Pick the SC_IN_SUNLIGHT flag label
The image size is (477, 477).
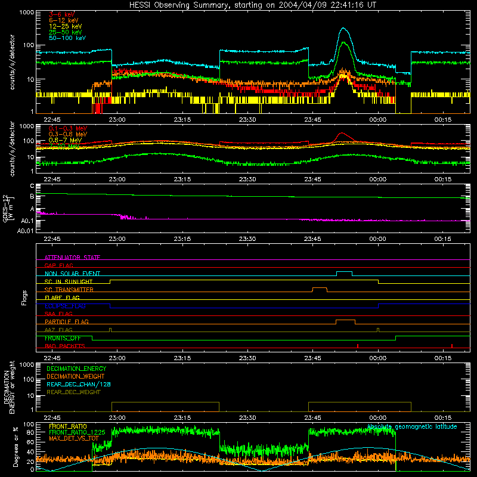[69, 281]
